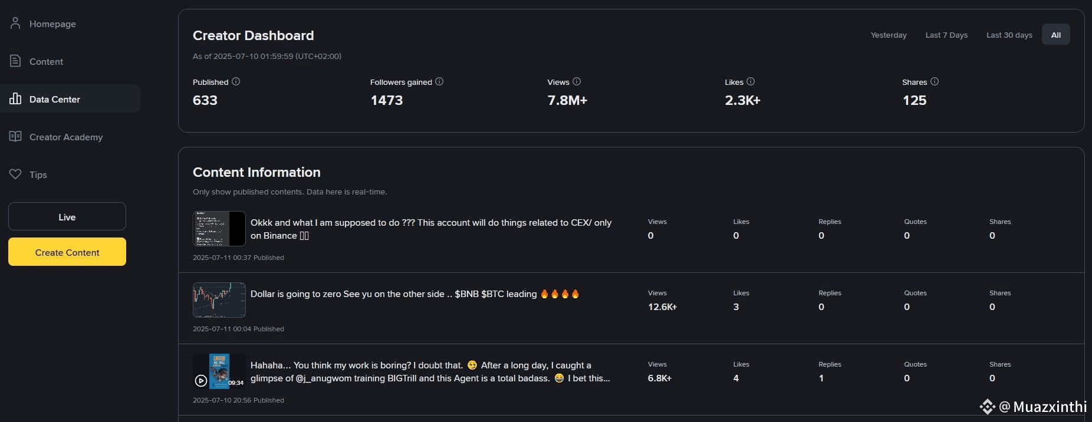Screen dimensions: 1092x422
Task: Show the info icon next to Likes
Action: pyautogui.click(x=751, y=81)
